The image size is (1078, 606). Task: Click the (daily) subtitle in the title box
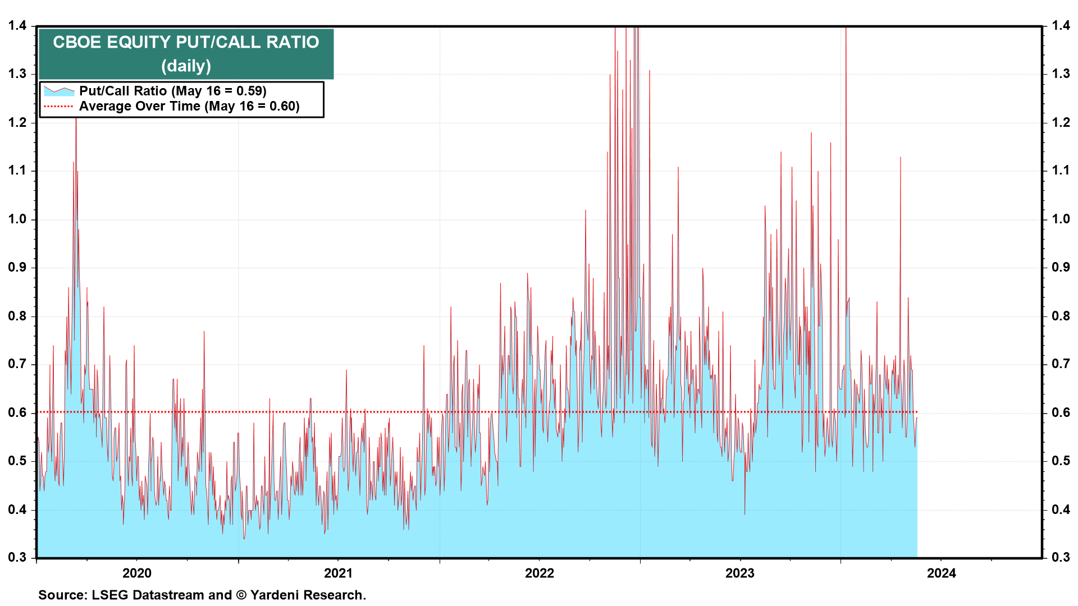click(186, 66)
